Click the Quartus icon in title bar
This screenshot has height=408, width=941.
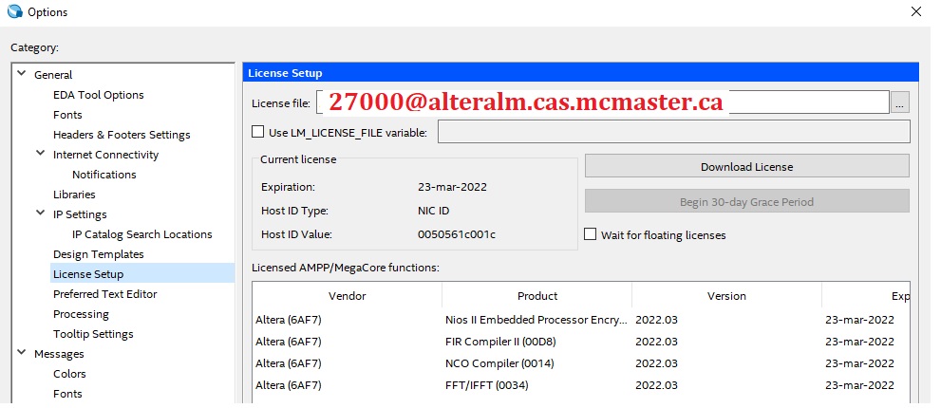coord(13,12)
